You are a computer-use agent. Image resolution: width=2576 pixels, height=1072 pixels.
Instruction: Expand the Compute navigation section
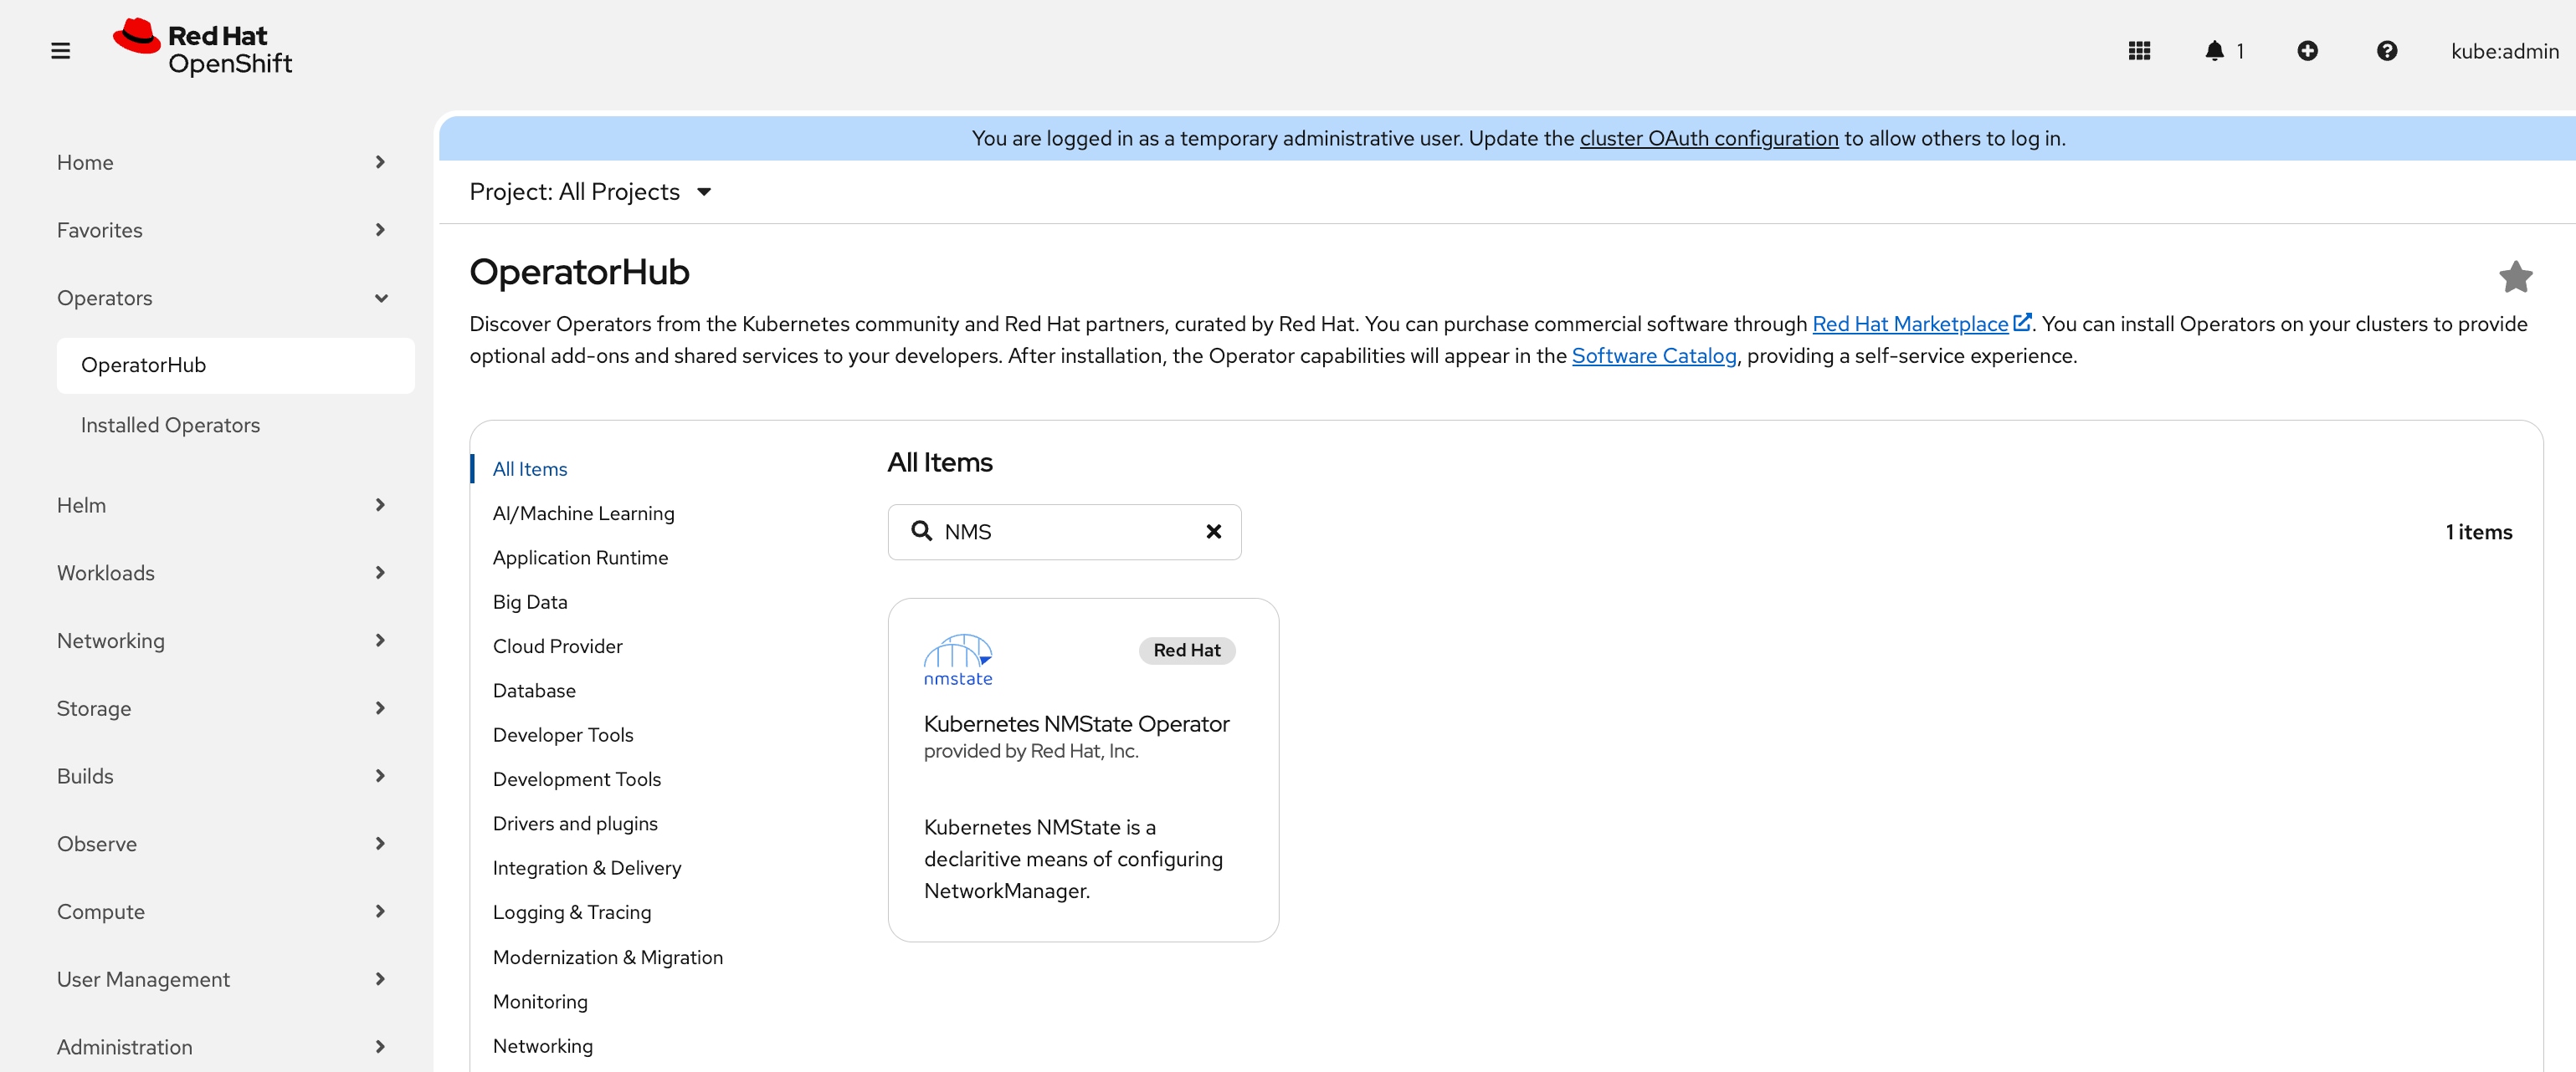point(221,911)
